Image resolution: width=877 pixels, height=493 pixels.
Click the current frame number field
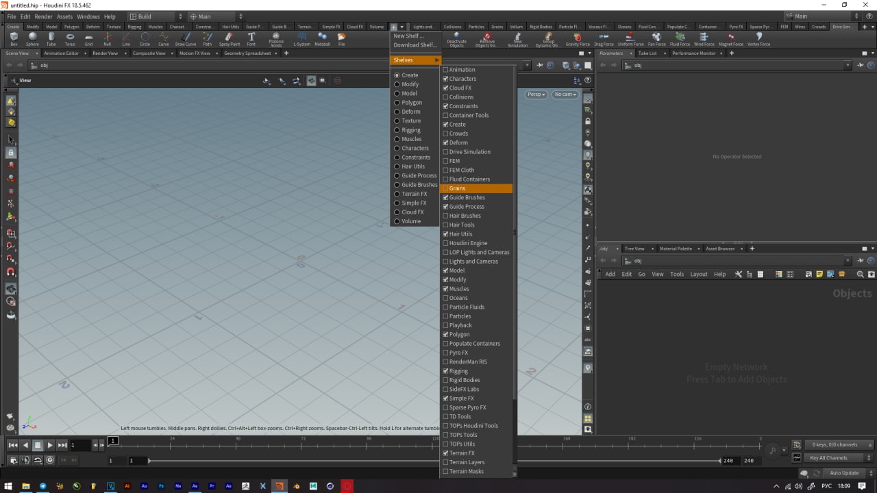(x=79, y=445)
